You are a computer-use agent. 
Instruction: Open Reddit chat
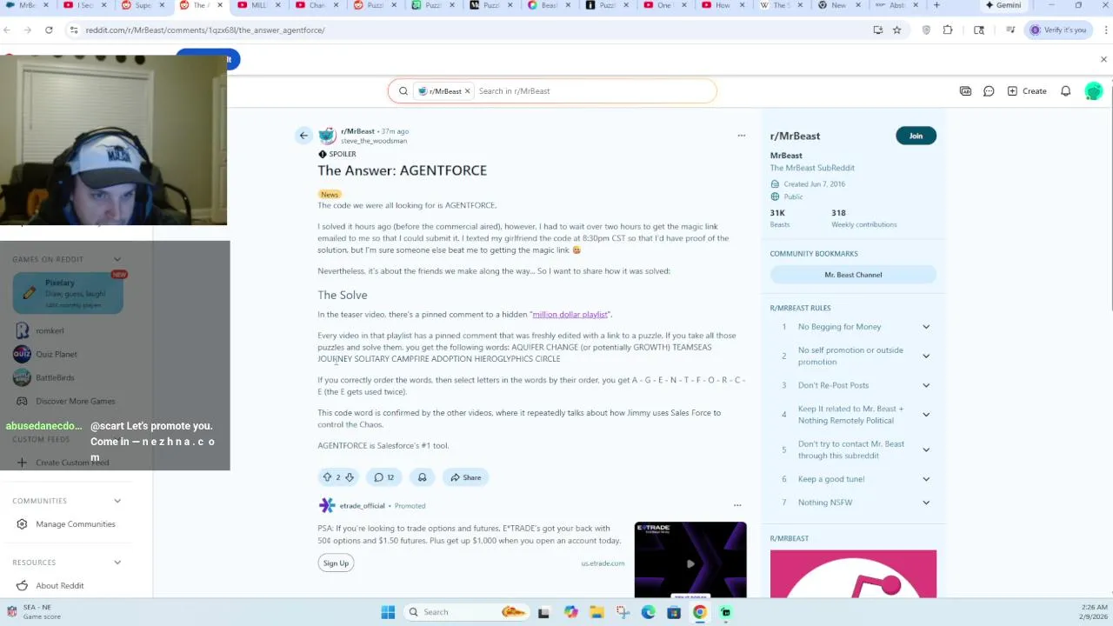pyautogui.click(x=989, y=91)
